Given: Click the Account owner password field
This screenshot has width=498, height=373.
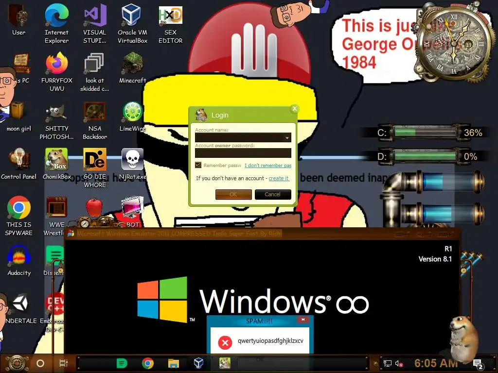Looking at the screenshot, I should (243, 153).
